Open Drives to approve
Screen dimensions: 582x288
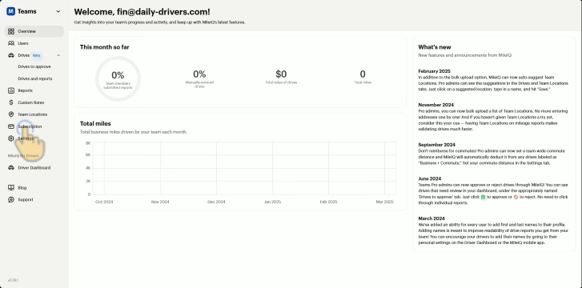pyautogui.click(x=34, y=67)
